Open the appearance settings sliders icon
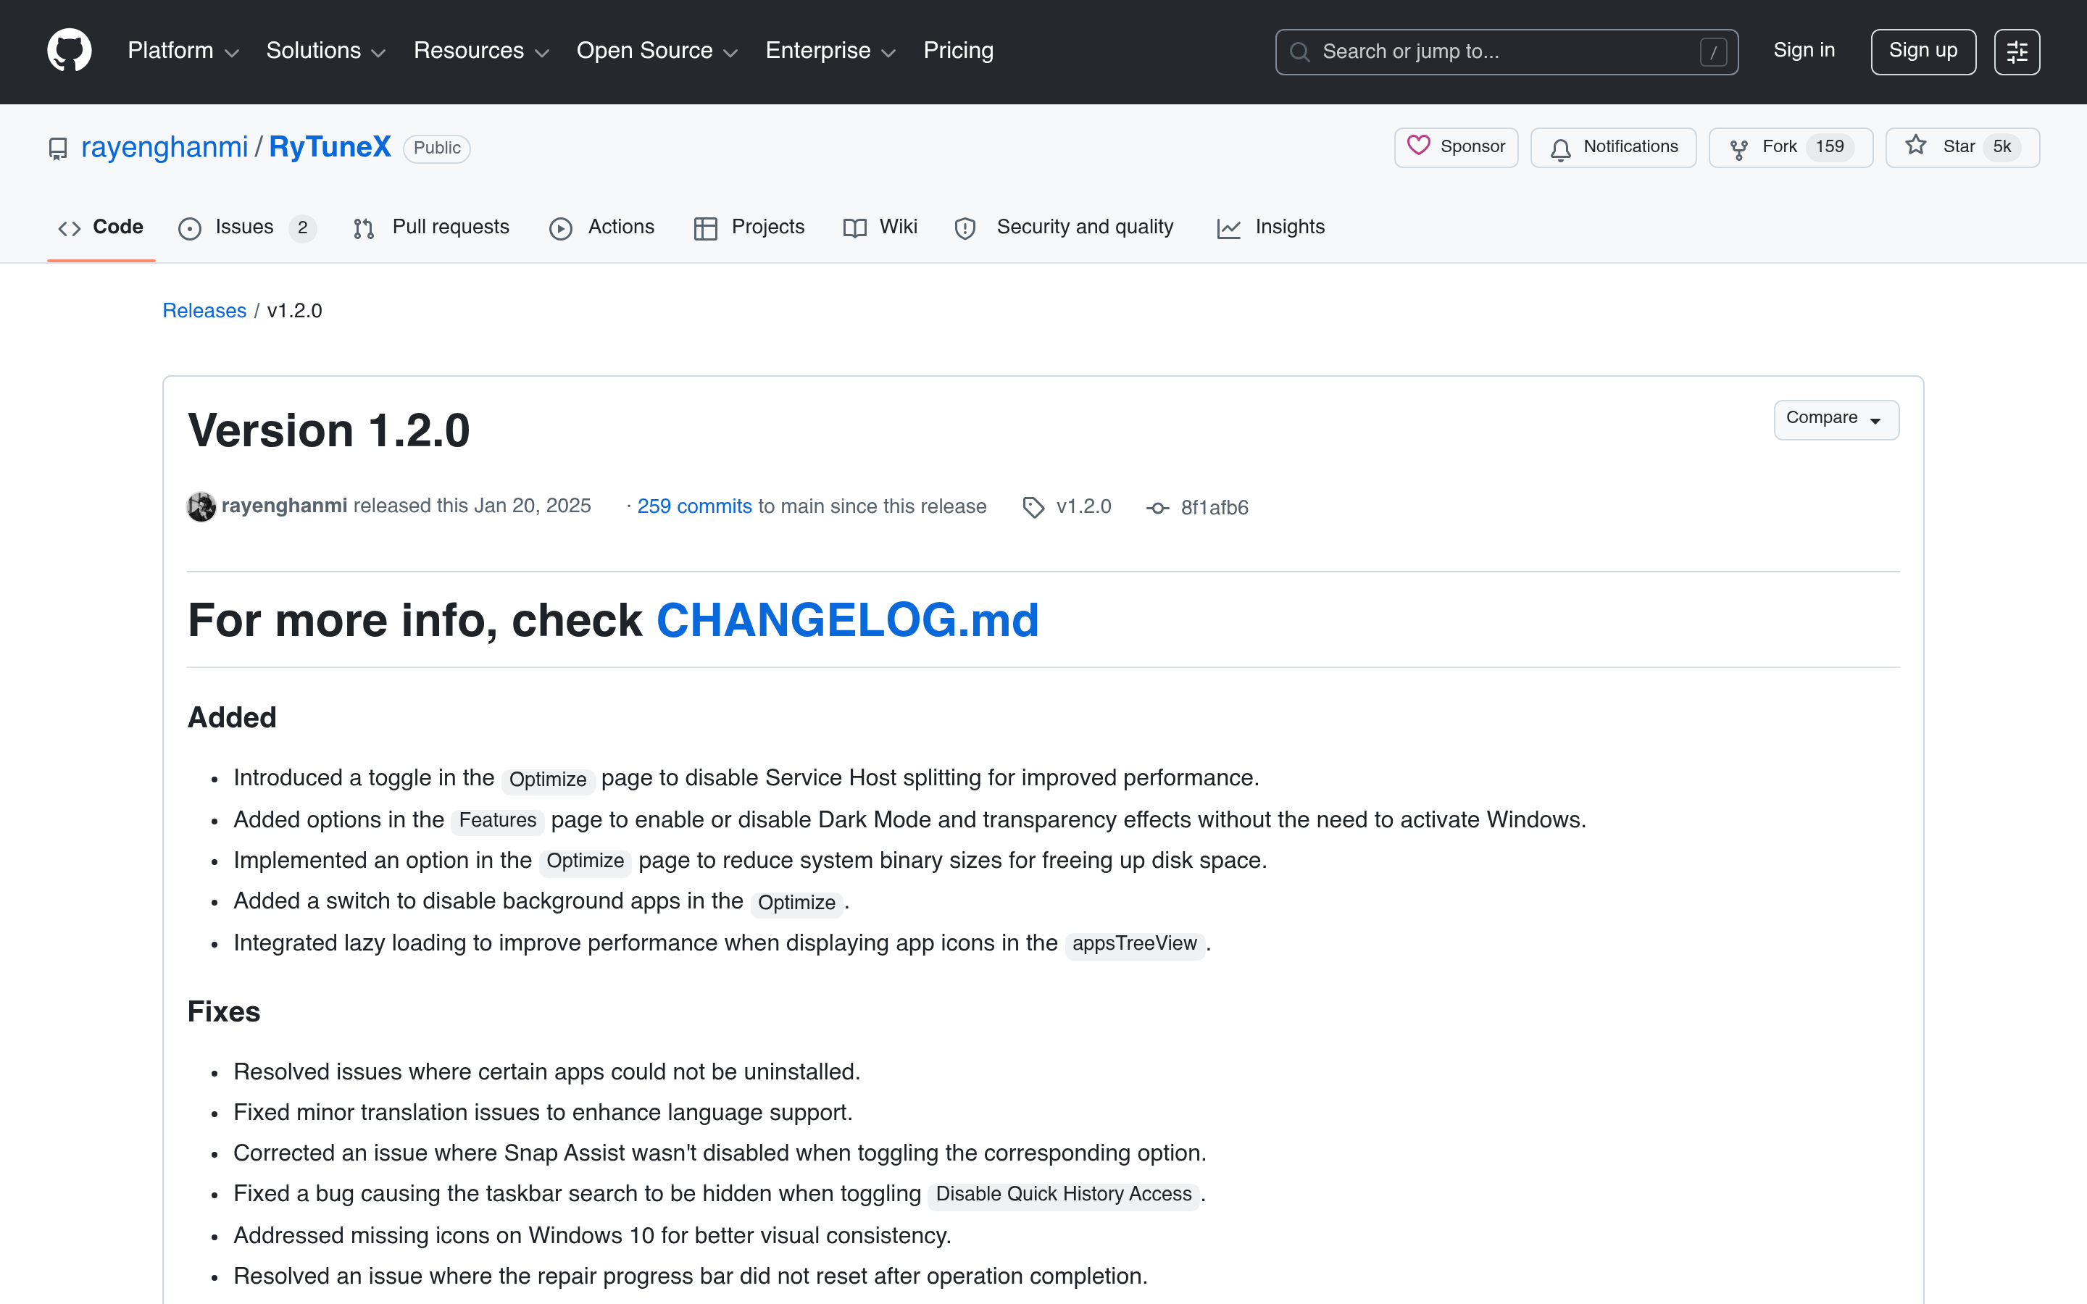 pos(2016,51)
